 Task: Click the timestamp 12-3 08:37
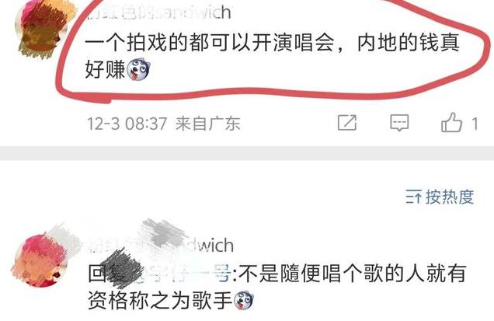(x=127, y=124)
